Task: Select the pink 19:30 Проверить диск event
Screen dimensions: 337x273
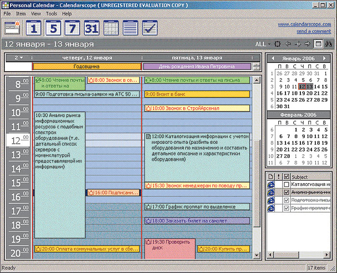Action: coord(170,248)
